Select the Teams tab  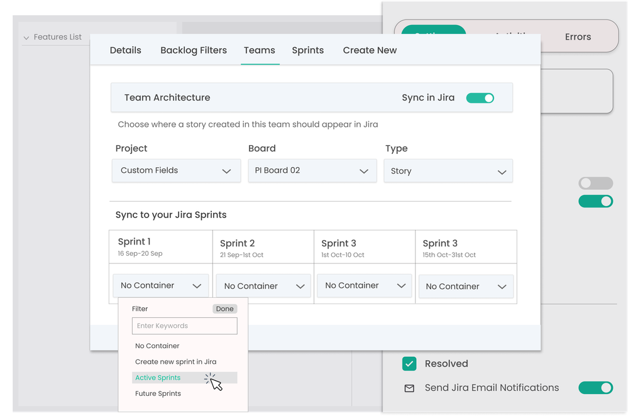coord(260,50)
